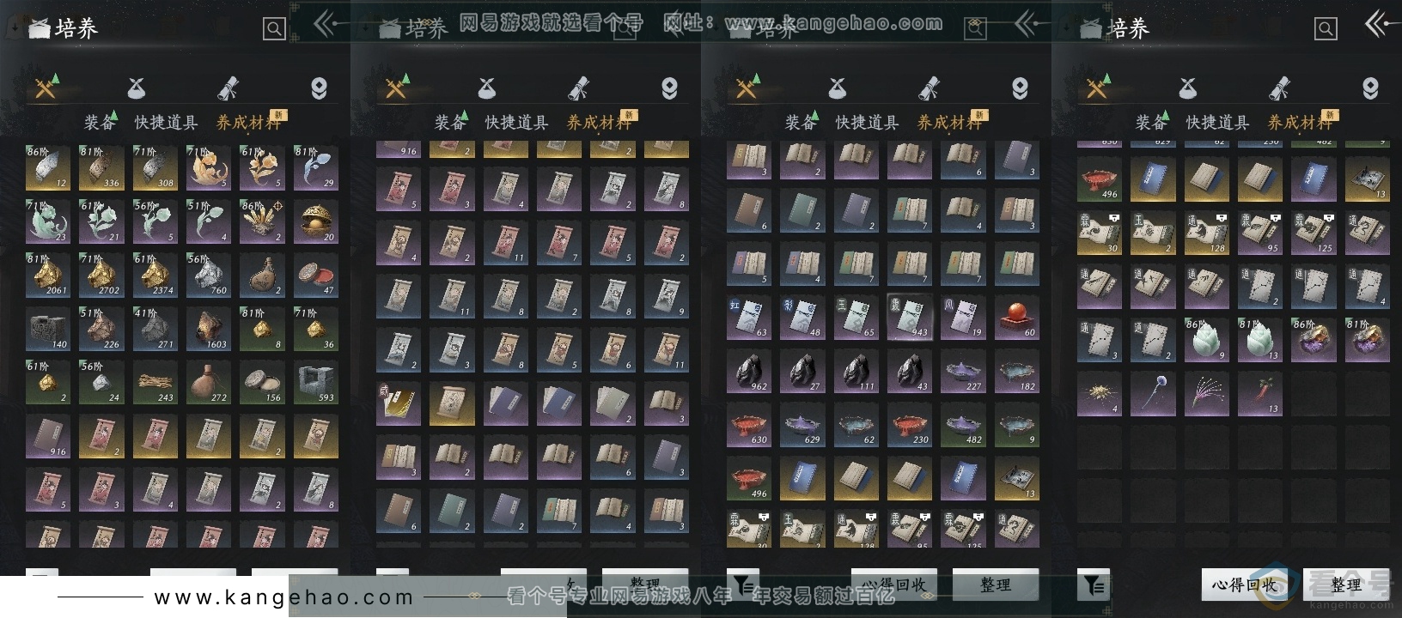Select red bowl with count 496 fourth panel
Screen dimensions: 1402x618
pos(1100,180)
